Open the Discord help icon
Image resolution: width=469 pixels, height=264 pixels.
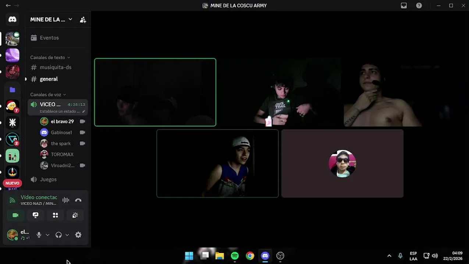pyautogui.click(x=419, y=5)
